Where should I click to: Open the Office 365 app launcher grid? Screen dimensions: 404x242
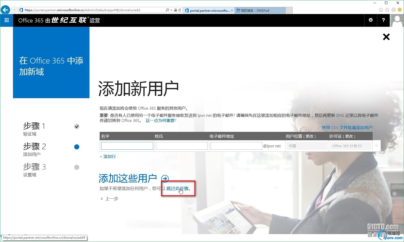pyautogui.click(x=7, y=20)
